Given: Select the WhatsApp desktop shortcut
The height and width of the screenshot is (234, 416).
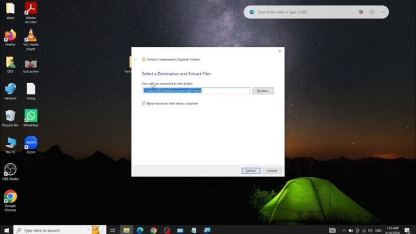Looking at the screenshot, I should pyautogui.click(x=31, y=118).
